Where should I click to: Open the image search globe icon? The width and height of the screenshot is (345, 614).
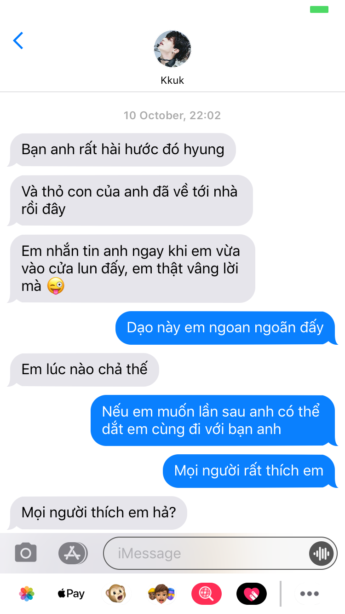click(207, 594)
